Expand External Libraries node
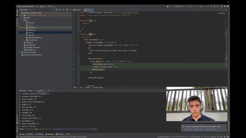 (x=20, y=52)
